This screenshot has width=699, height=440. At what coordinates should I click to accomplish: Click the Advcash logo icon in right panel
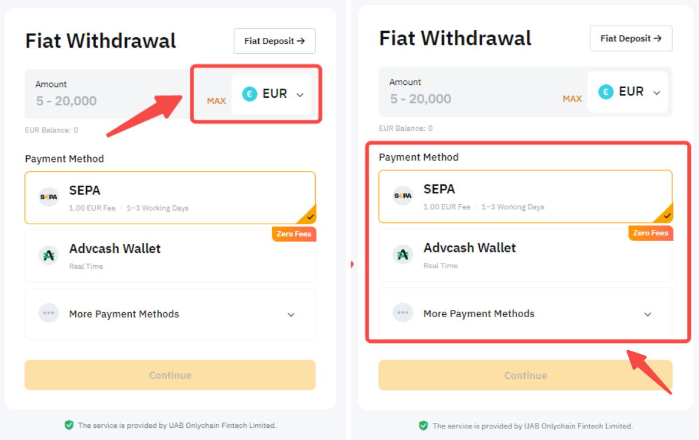[x=403, y=254]
